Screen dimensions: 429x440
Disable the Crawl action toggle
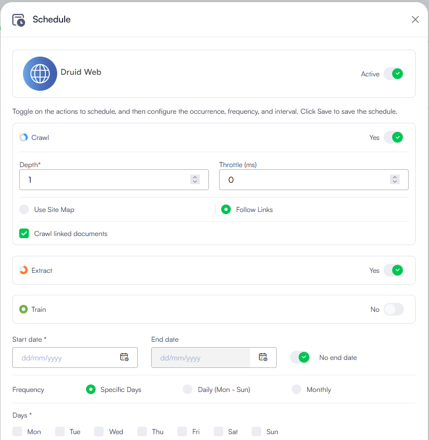point(394,137)
